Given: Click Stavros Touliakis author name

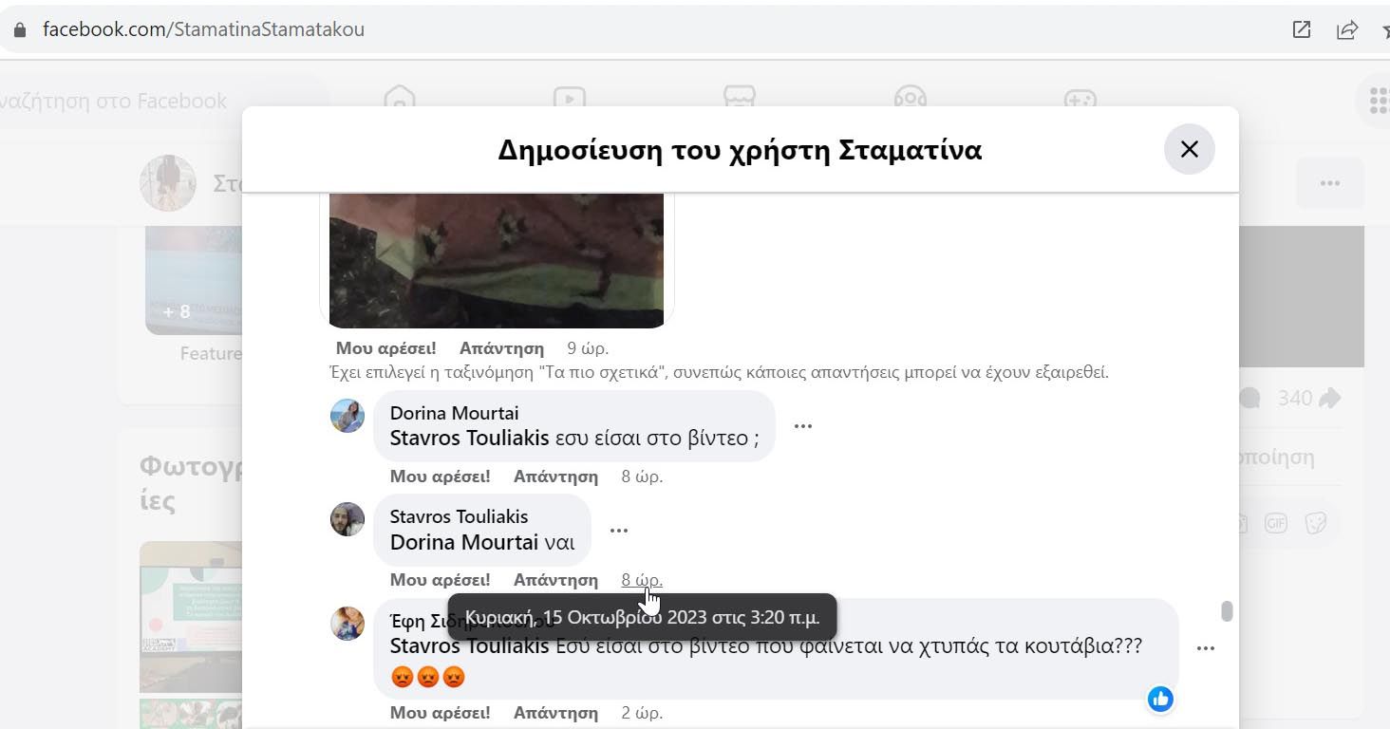Looking at the screenshot, I should tap(459, 516).
